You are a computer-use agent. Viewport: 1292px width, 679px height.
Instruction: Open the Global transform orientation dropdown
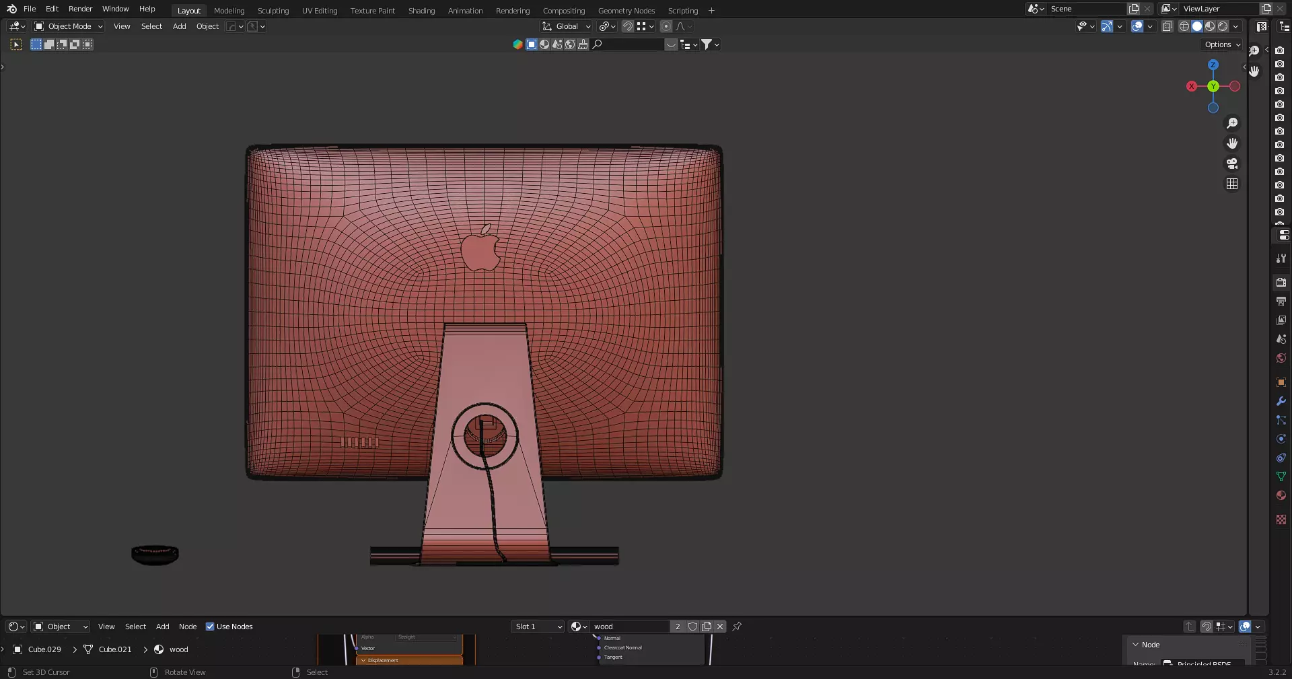[567, 26]
